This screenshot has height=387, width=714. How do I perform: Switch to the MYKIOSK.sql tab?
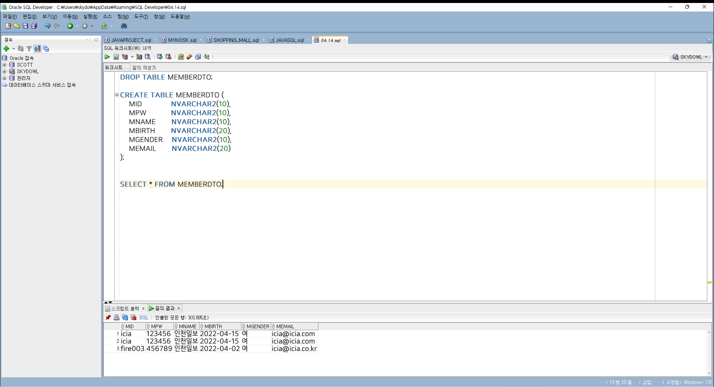(182, 40)
